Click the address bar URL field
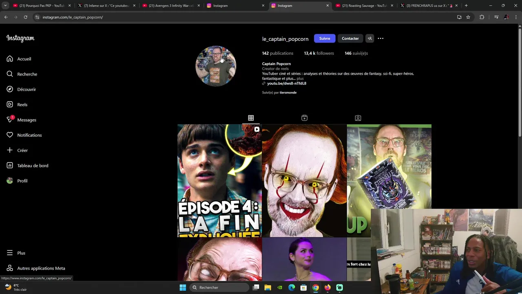This screenshot has width=522, height=294. click(245, 17)
